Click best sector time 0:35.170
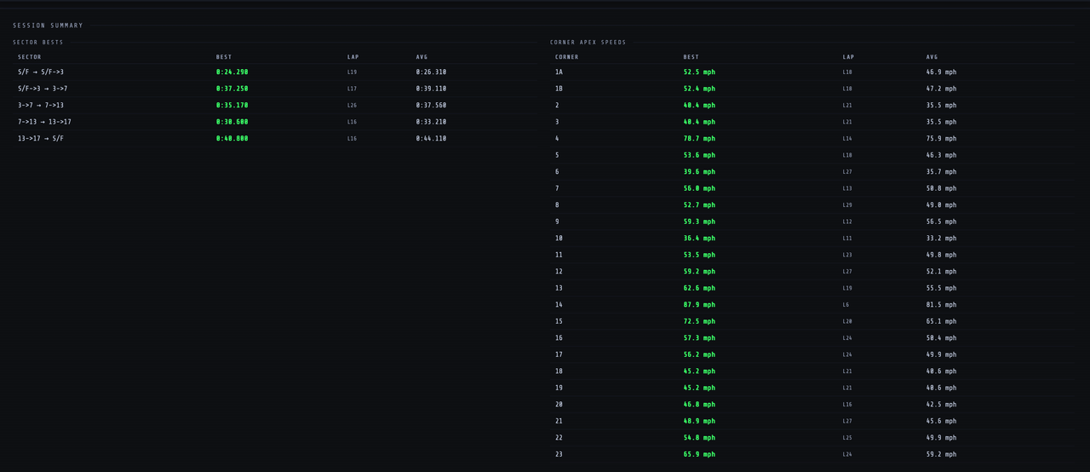The width and height of the screenshot is (1090, 472). [232, 106]
